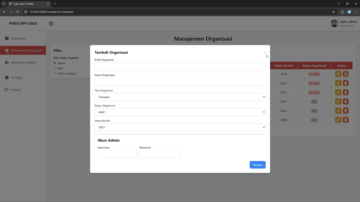This screenshot has height=202, width=360.
Task: Open the browser downloads icon
Action: (342, 12)
